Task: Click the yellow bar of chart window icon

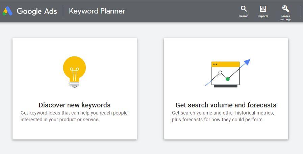Action: [226, 64]
